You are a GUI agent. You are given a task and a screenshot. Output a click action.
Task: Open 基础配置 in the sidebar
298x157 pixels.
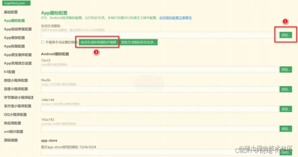(11, 12)
